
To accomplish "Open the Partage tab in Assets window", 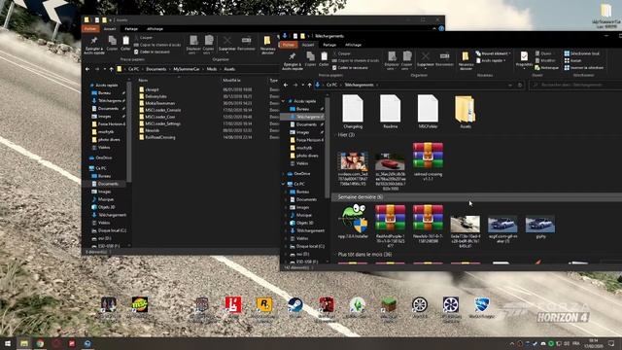I will point(131,29).
